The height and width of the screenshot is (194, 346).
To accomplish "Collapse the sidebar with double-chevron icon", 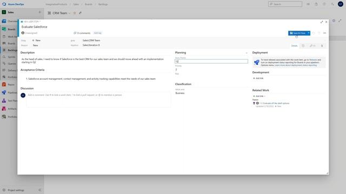I will [x=39, y=190].
